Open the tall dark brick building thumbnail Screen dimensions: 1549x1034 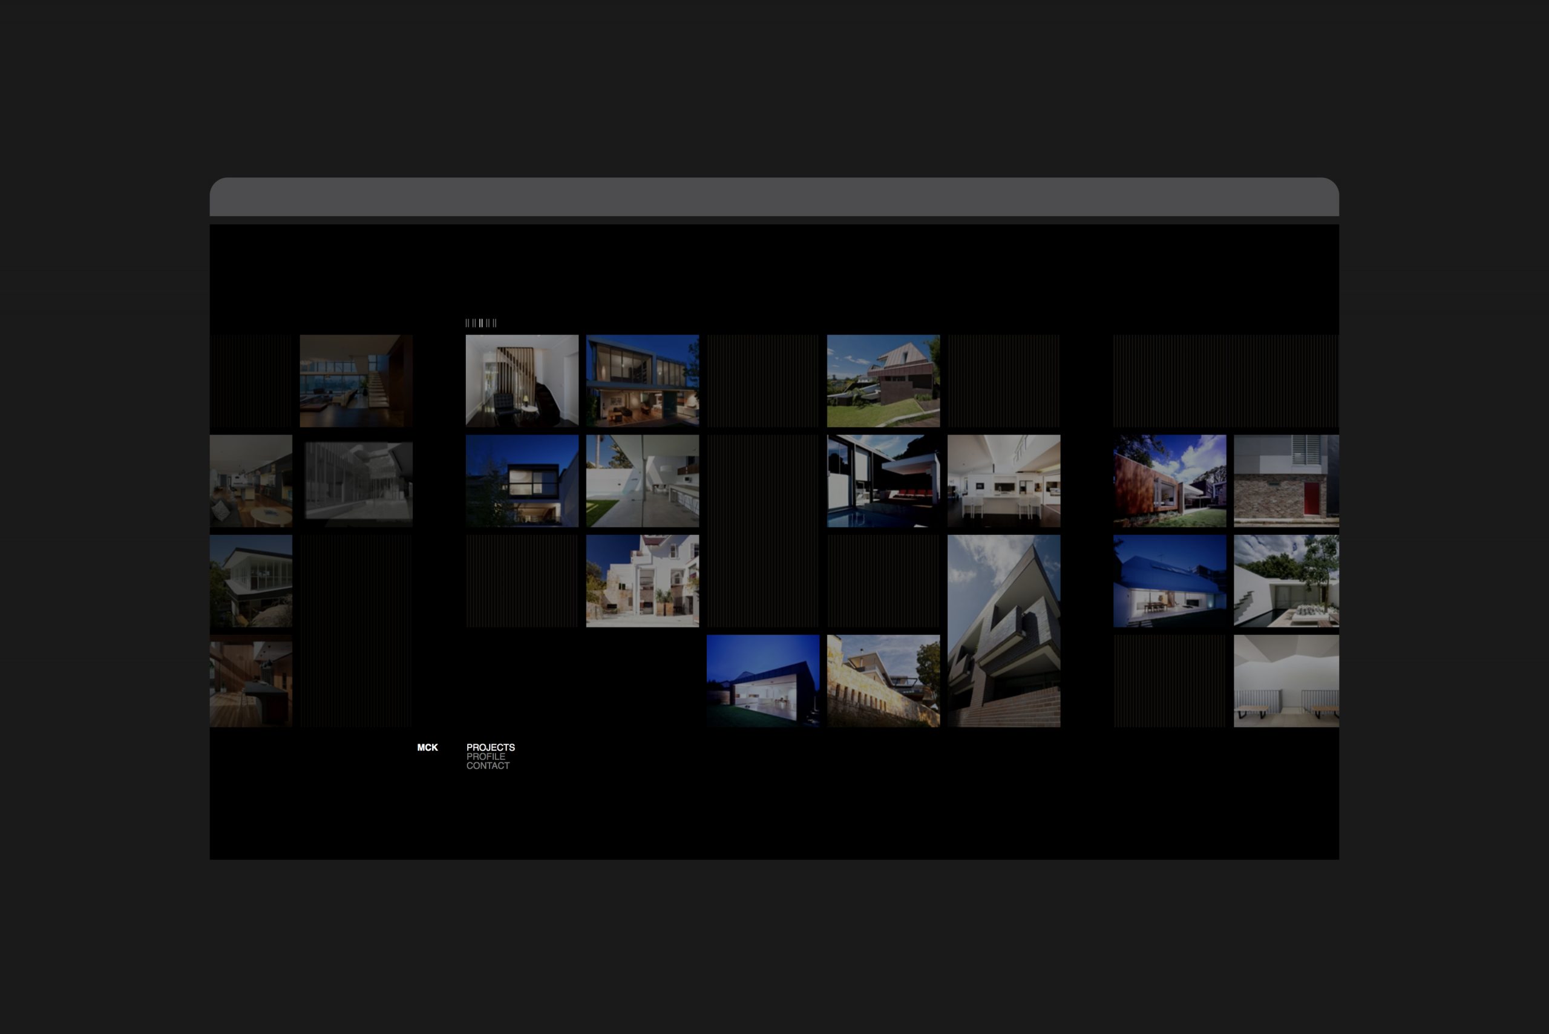(1004, 631)
